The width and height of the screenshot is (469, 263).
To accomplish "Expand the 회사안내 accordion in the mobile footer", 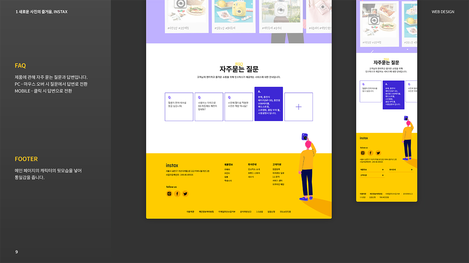I will (401, 169).
